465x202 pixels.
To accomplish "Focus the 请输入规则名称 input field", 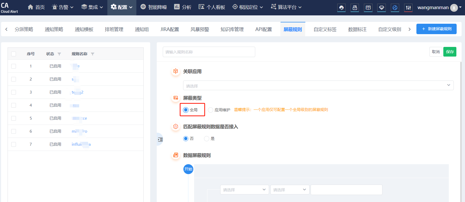I will [209, 52].
